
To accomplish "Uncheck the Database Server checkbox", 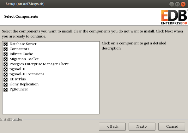I will pyautogui.click(x=5, y=44).
